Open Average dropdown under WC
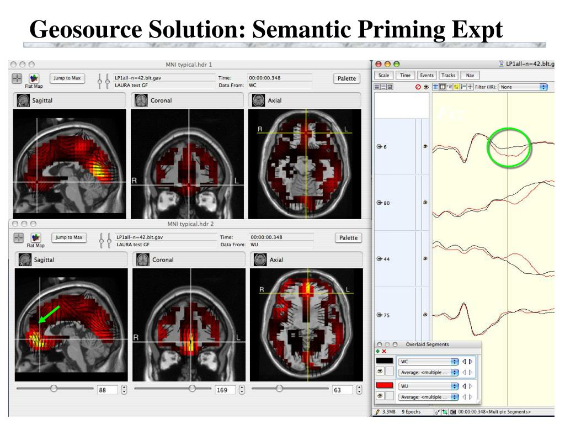This screenshot has height=424, width=565. click(428, 373)
